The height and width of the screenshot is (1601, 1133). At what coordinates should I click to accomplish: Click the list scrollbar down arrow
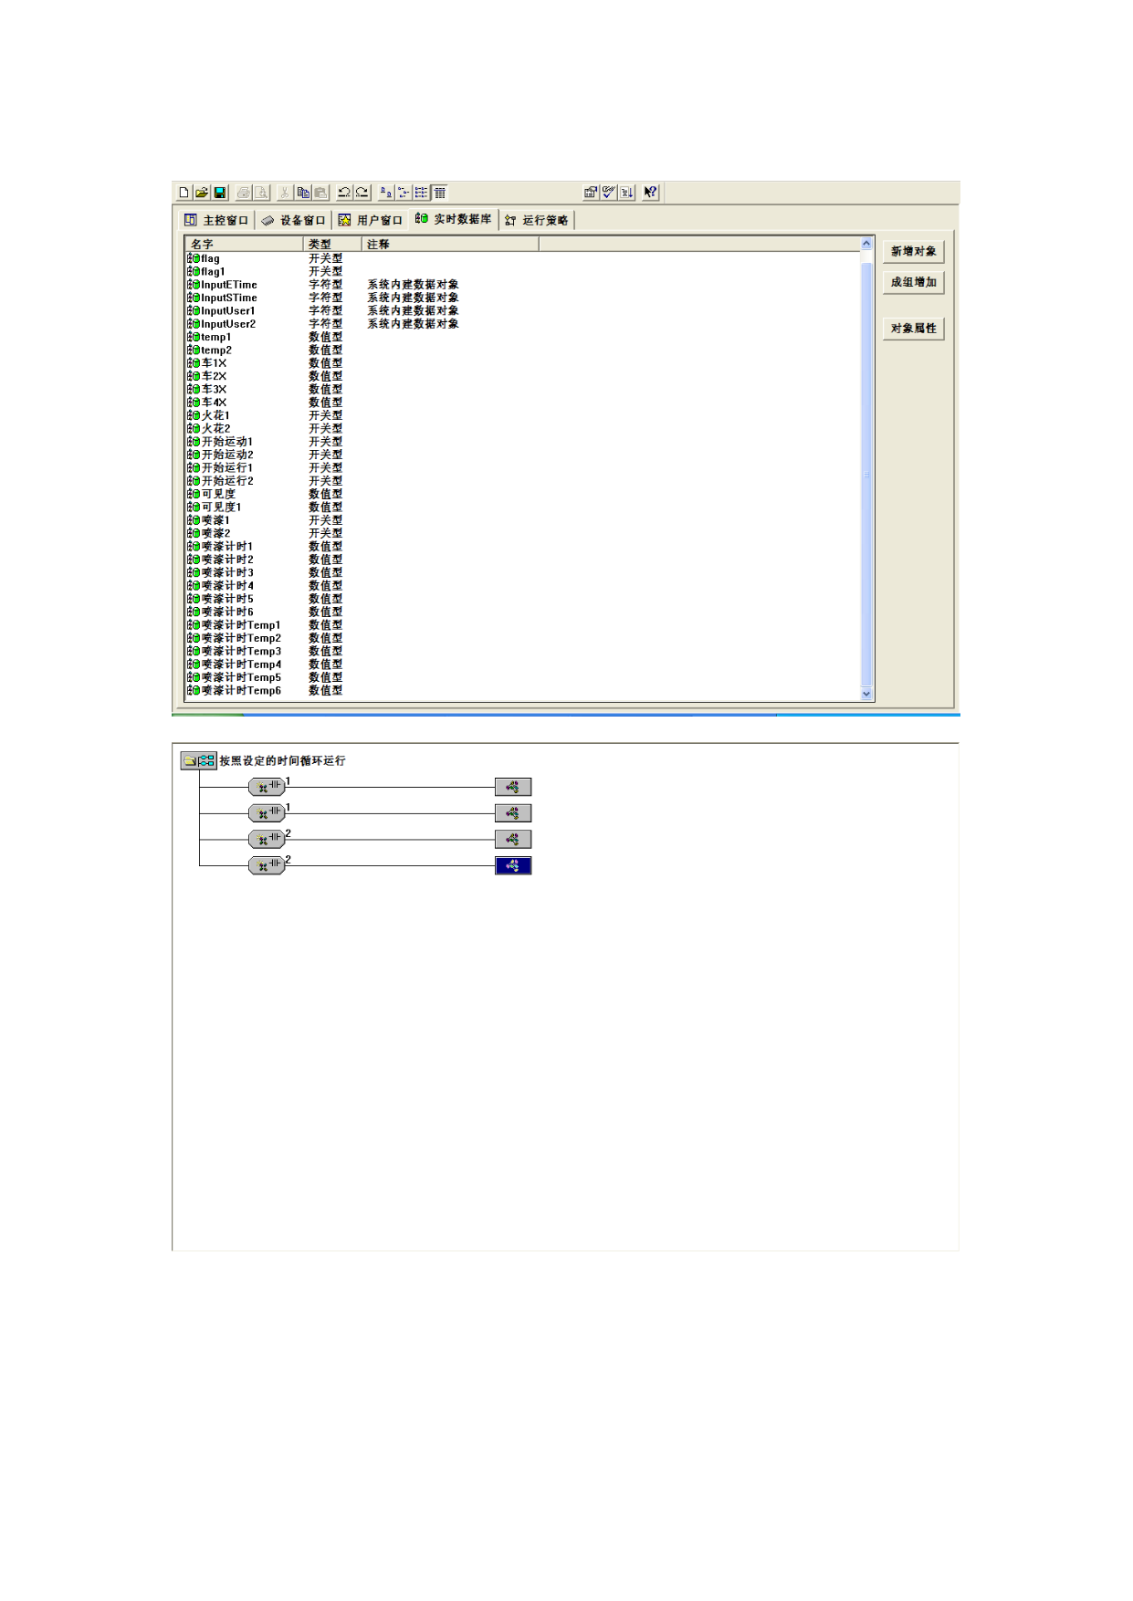tap(866, 694)
